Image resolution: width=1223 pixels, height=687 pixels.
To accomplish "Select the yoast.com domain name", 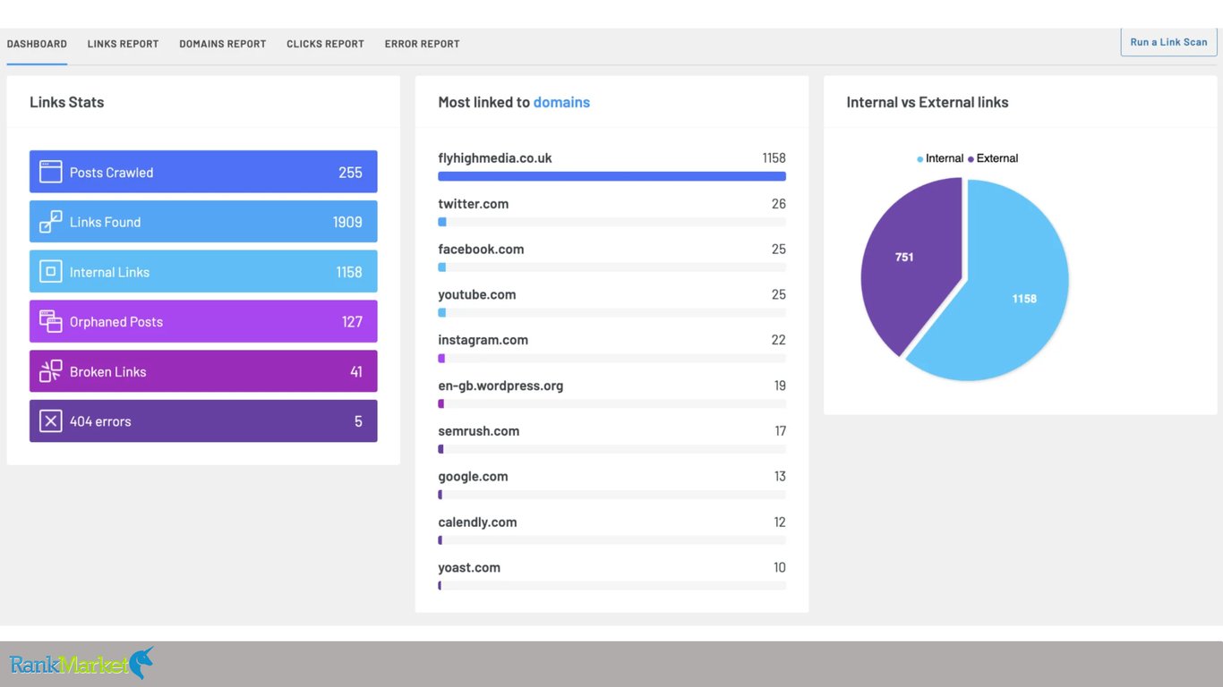I will pos(469,568).
